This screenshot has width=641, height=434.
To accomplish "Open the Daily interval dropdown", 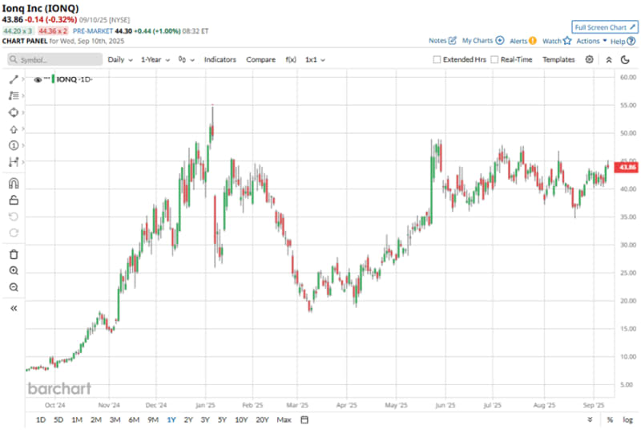I will (120, 59).
